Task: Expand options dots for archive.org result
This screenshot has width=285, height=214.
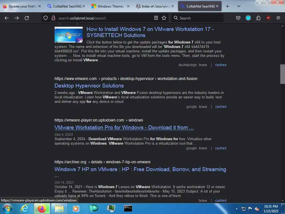Action: pyautogui.click(x=211, y=201)
